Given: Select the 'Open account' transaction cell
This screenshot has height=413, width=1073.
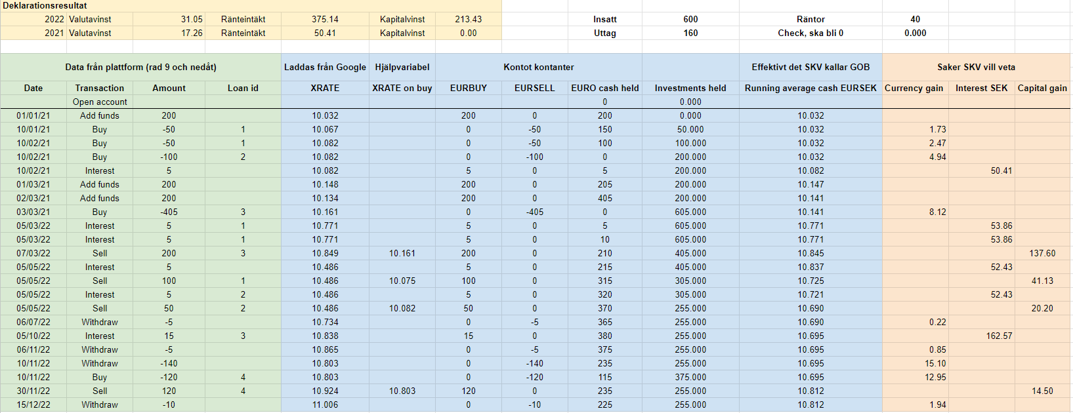Looking at the screenshot, I should pyautogui.click(x=100, y=102).
